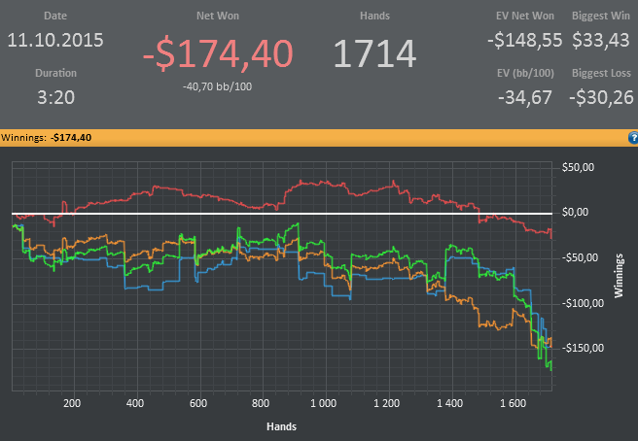Viewport: 638px width, 441px height.
Task: Click the 1 600 x-axis tick label
Action: coord(514,403)
